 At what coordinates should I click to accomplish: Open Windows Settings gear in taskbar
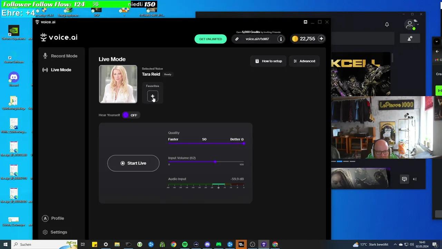click(106, 245)
